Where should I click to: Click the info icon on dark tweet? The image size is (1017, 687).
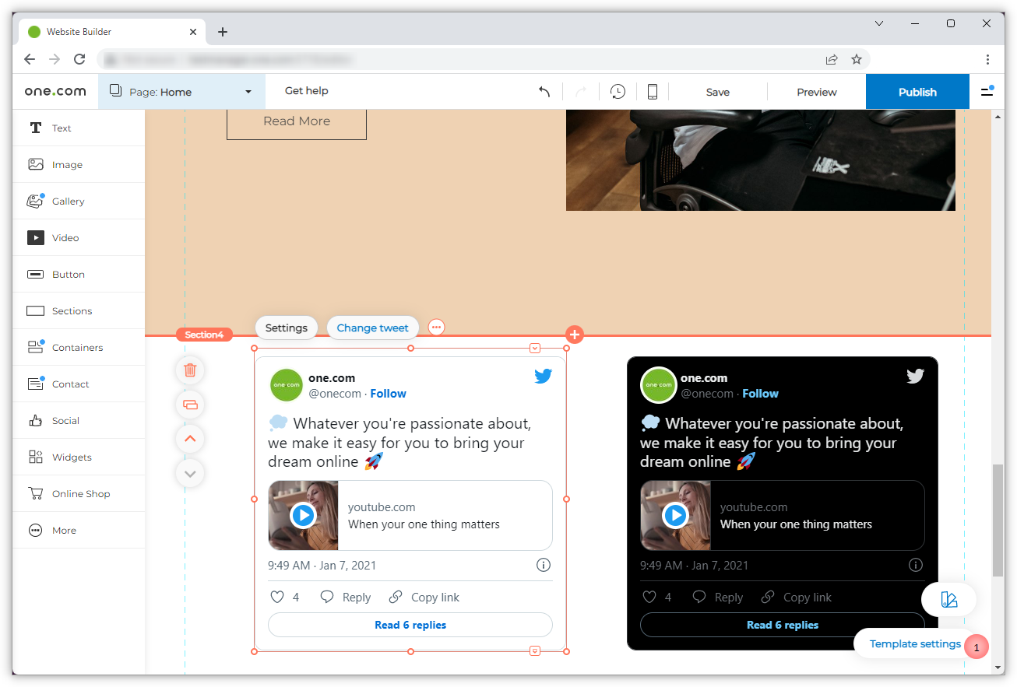click(916, 566)
